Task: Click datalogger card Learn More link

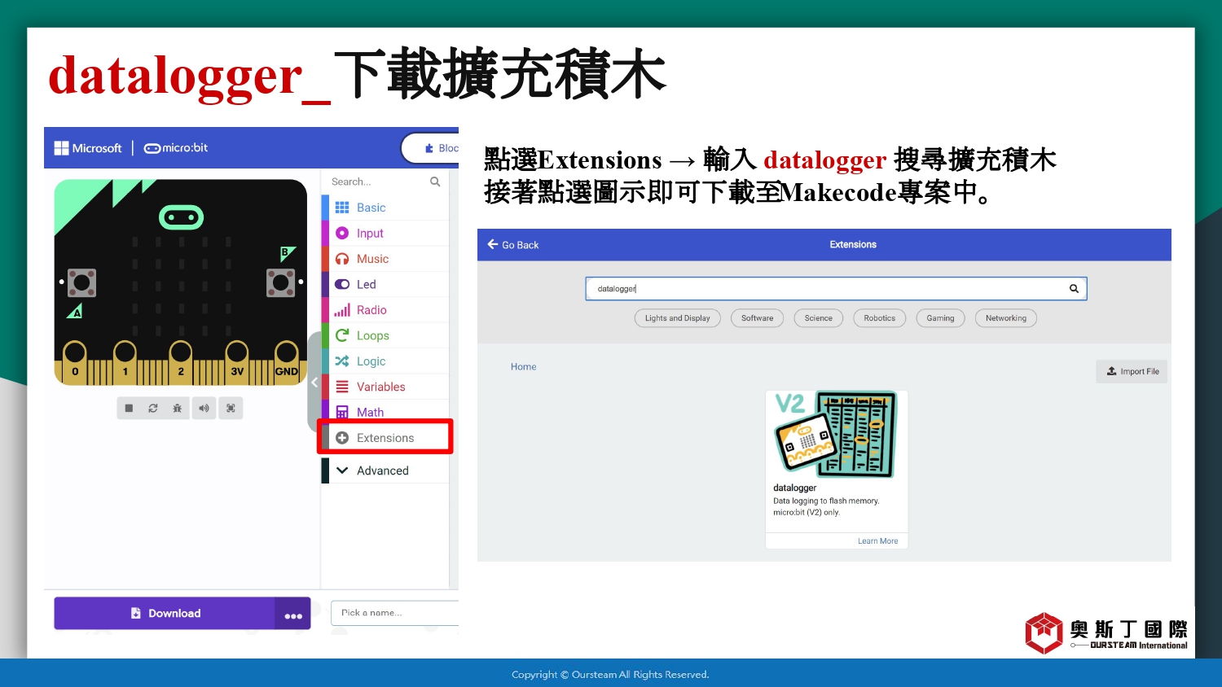Action: (x=877, y=541)
